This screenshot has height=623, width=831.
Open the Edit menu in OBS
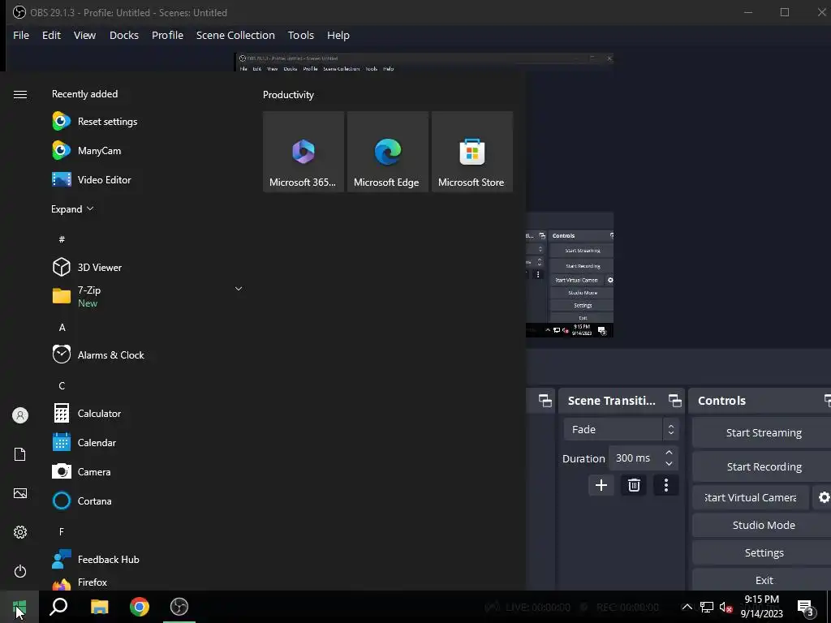[x=51, y=35]
